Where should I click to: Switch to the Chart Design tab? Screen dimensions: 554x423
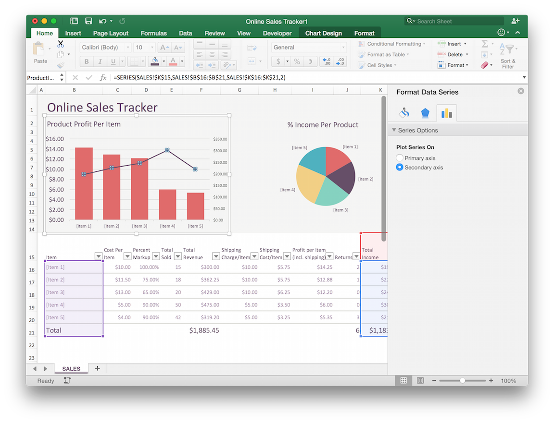pos(323,33)
